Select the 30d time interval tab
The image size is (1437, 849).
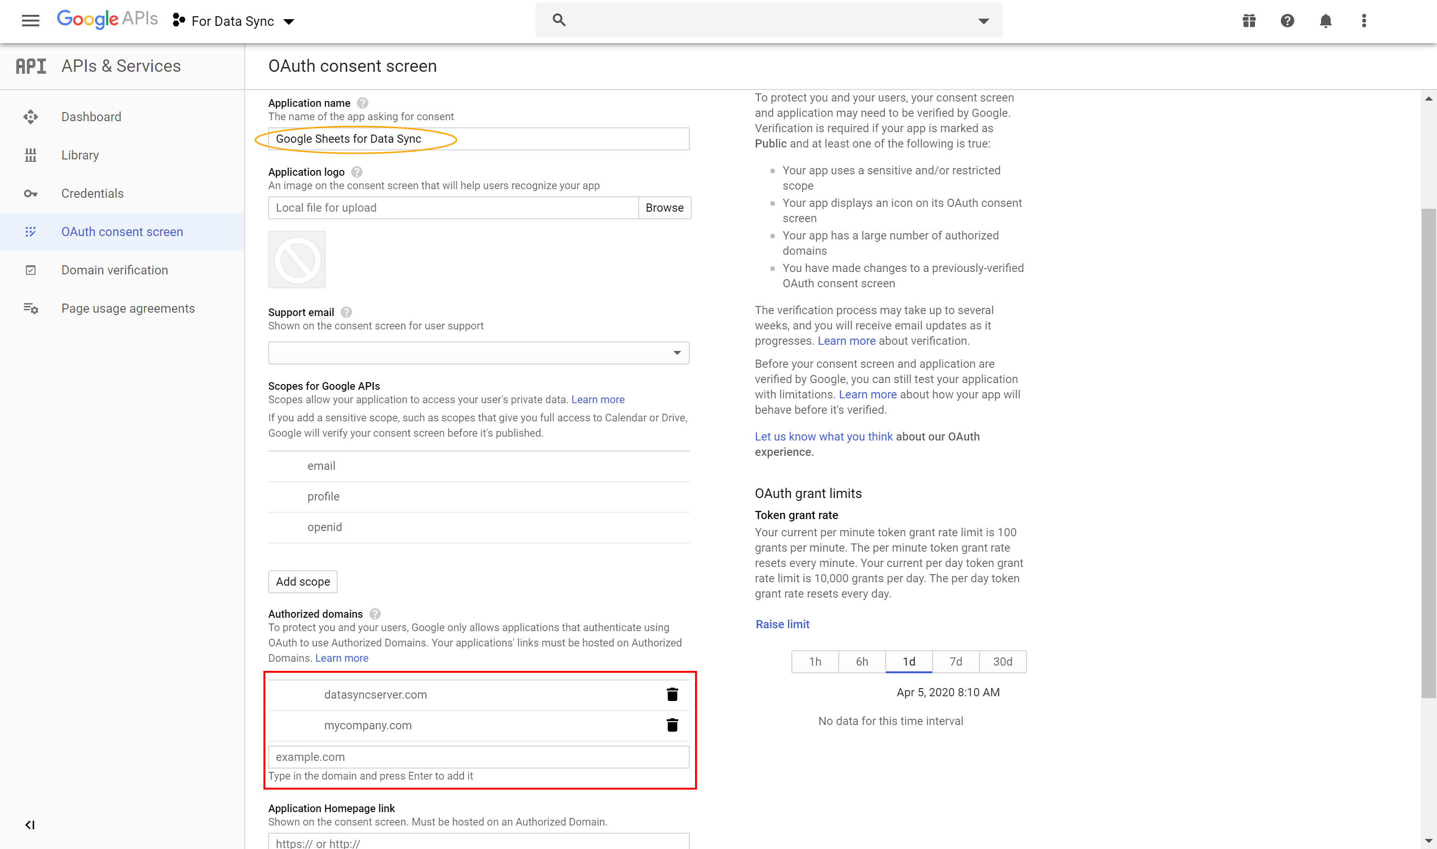pyautogui.click(x=1003, y=662)
